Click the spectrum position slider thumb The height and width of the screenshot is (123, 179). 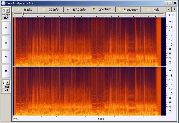[x=23, y=14]
